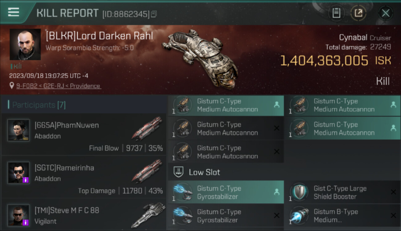Click the Gist C-Type Large Shield Booster item

342,192
